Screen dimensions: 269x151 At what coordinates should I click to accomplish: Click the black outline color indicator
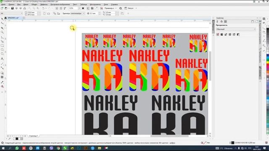[232, 143]
